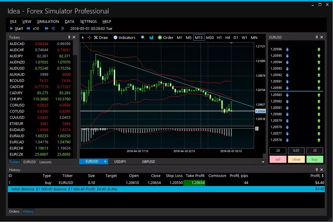Click the blue sell arrow at 1.20590
The height and width of the screenshot is (222, 333).
287,88
